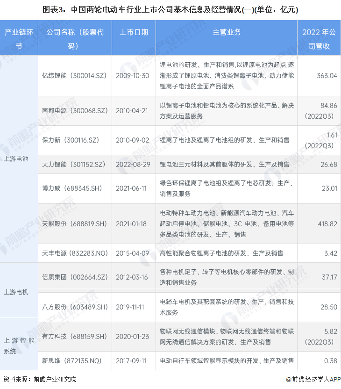
Task: Click the chart title 图表3 heading
Action: (170, 9)
